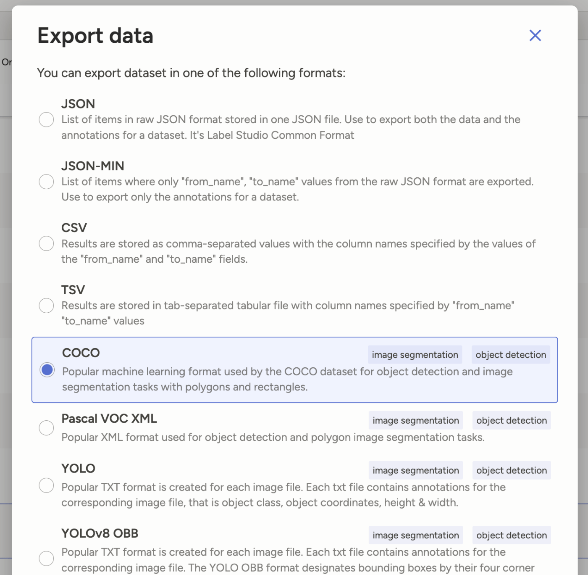Pick the TSV radio button
Viewport: 588px width, 575px height.
click(x=46, y=306)
